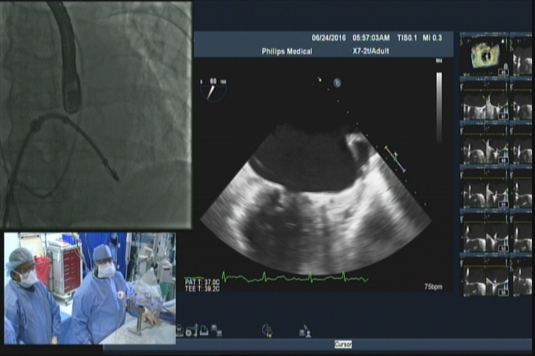The image size is (535, 356).
Task: Click the Philips Medical label
Action: coord(287,51)
